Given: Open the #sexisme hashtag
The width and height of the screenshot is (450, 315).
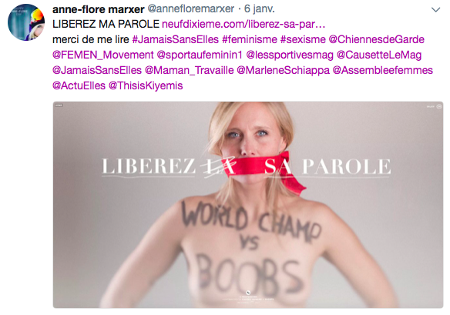Looking at the screenshot, I should pyautogui.click(x=303, y=39).
